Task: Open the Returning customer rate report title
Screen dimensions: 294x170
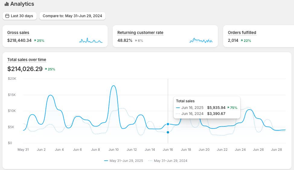Action: (140, 32)
